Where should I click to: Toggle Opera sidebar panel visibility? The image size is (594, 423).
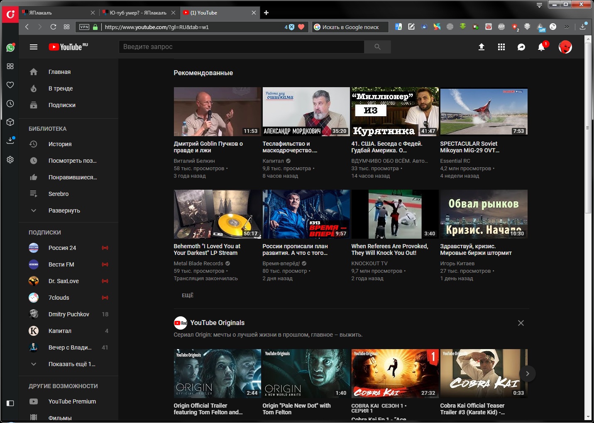pos(10,403)
